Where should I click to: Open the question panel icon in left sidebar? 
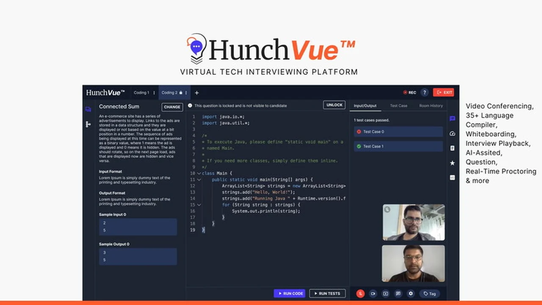click(88, 109)
